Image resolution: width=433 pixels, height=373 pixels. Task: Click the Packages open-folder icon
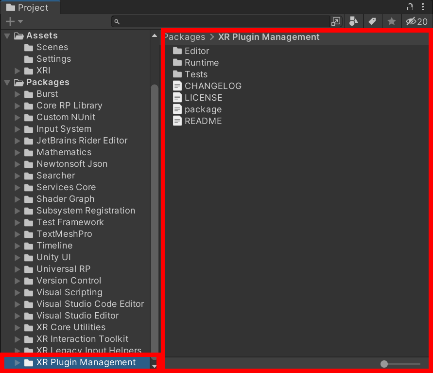(19, 83)
